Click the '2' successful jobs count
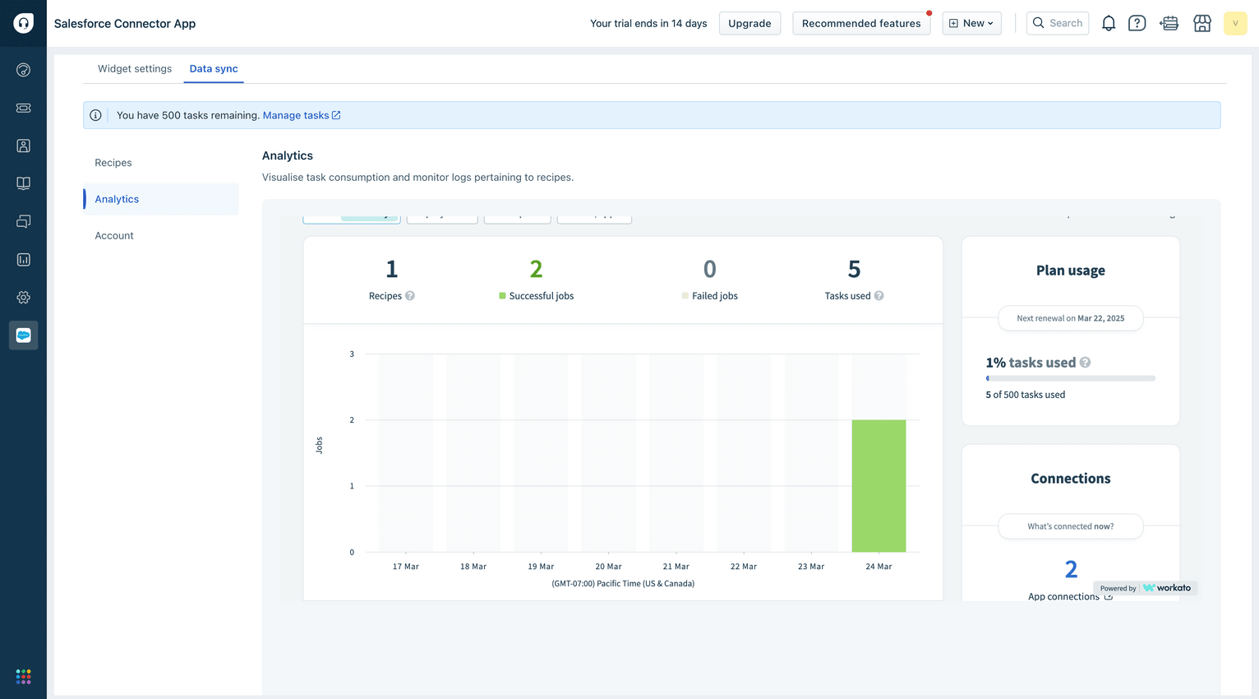1259x699 pixels. (x=536, y=269)
